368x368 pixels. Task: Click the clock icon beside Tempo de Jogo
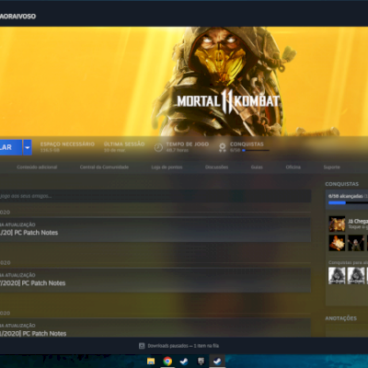158,147
